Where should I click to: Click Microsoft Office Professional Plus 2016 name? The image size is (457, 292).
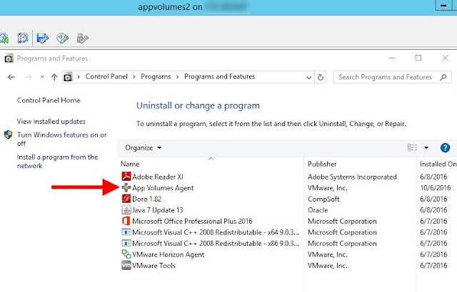[x=192, y=221]
